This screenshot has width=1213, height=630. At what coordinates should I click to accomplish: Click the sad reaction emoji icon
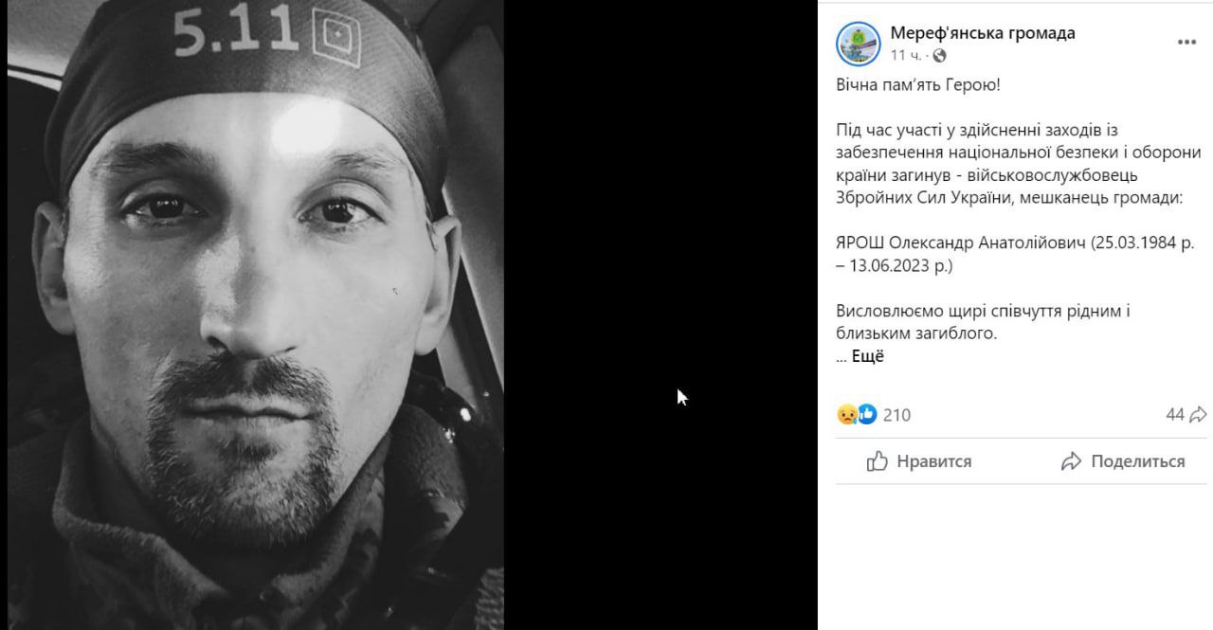(847, 414)
